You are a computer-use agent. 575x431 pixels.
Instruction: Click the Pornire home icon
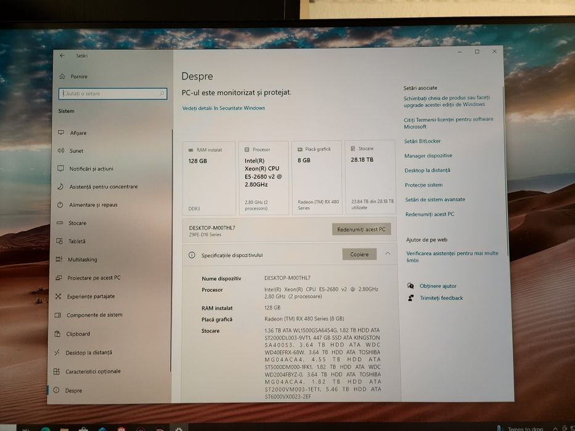tap(62, 76)
